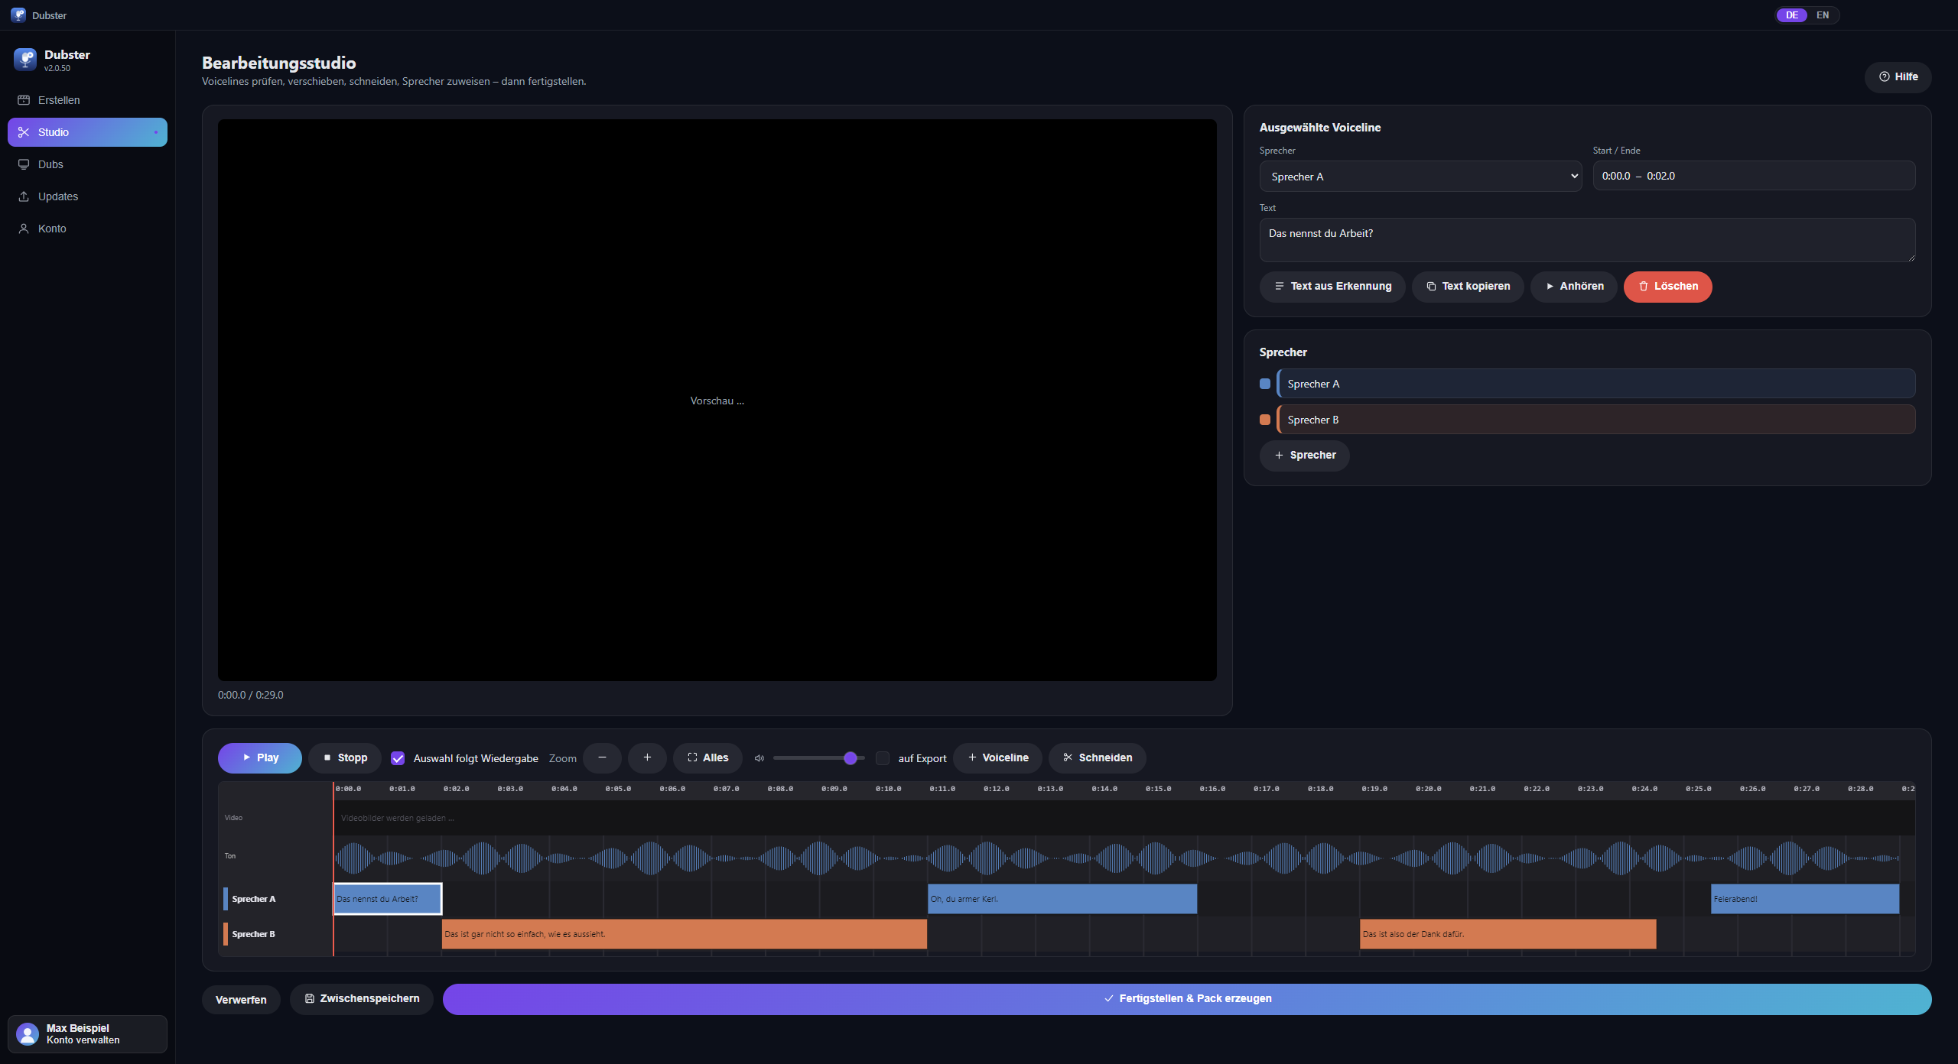This screenshot has height=1064, width=1958.
Task: Click the question mark icon in Hilfe
Action: [1885, 77]
